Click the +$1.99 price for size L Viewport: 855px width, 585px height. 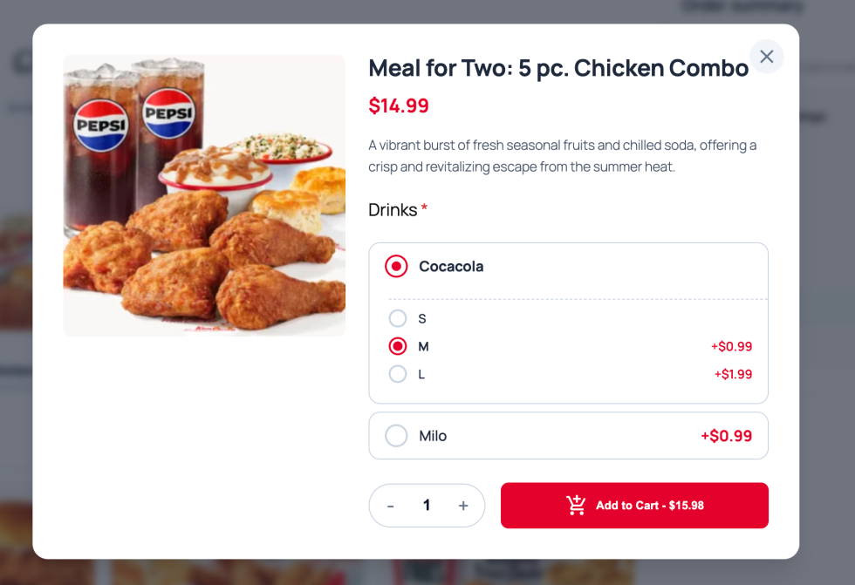[x=733, y=374]
